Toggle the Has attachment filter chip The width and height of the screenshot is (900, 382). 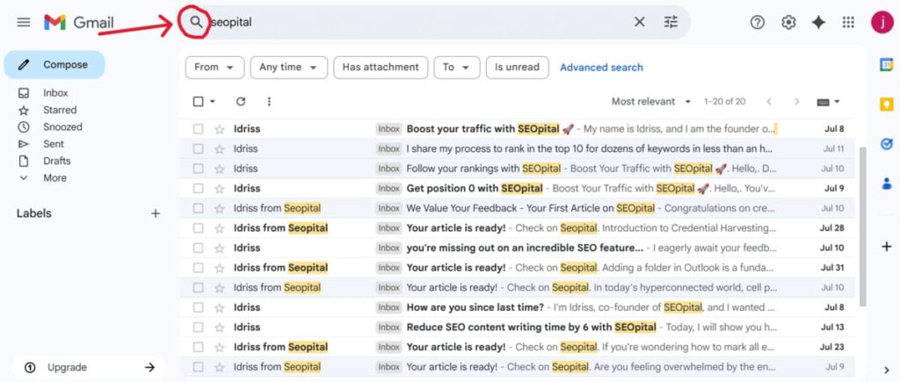tap(381, 67)
